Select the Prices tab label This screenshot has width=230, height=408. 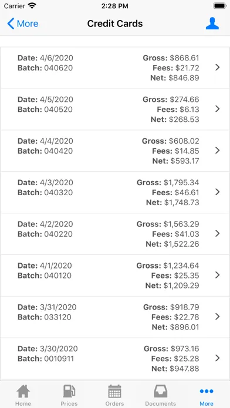[69, 403]
